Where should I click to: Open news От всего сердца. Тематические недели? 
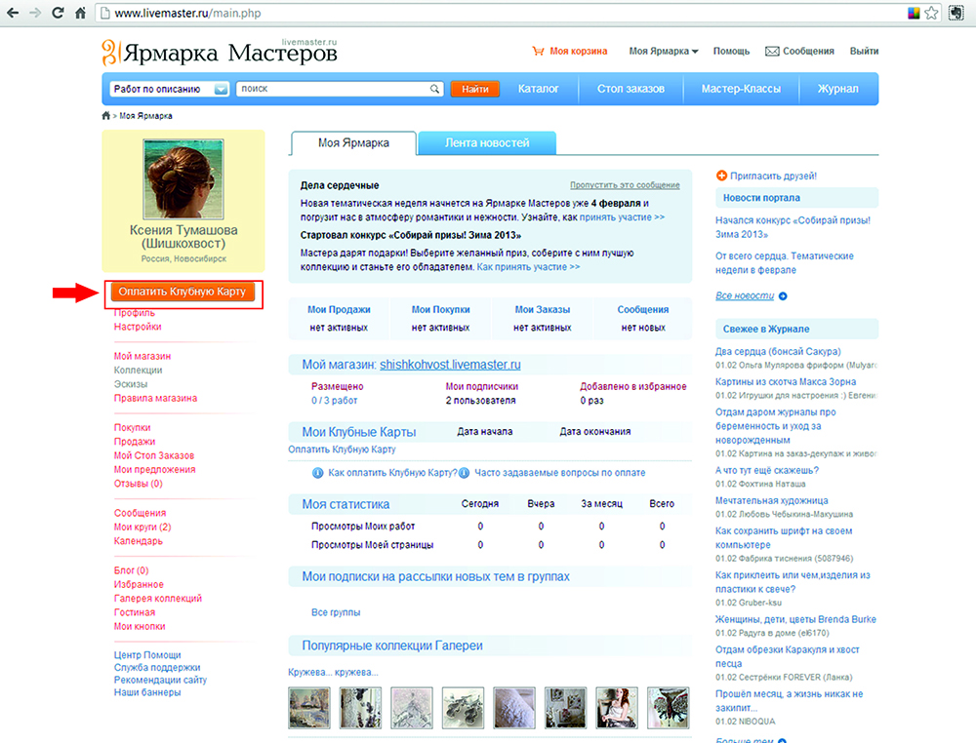point(785,263)
